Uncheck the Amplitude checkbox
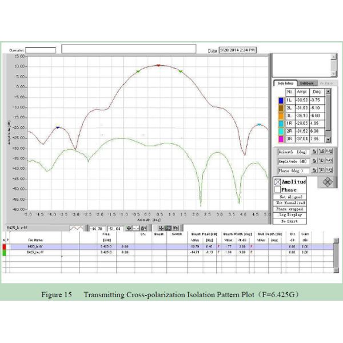The image size is (343, 343). tap(278, 182)
